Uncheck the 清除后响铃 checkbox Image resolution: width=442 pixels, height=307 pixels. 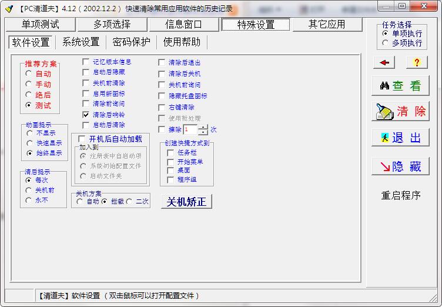pyautogui.click(x=86, y=115)
